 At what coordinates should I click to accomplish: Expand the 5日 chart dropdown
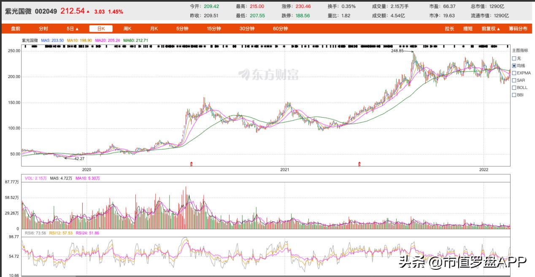click(73, 29)
